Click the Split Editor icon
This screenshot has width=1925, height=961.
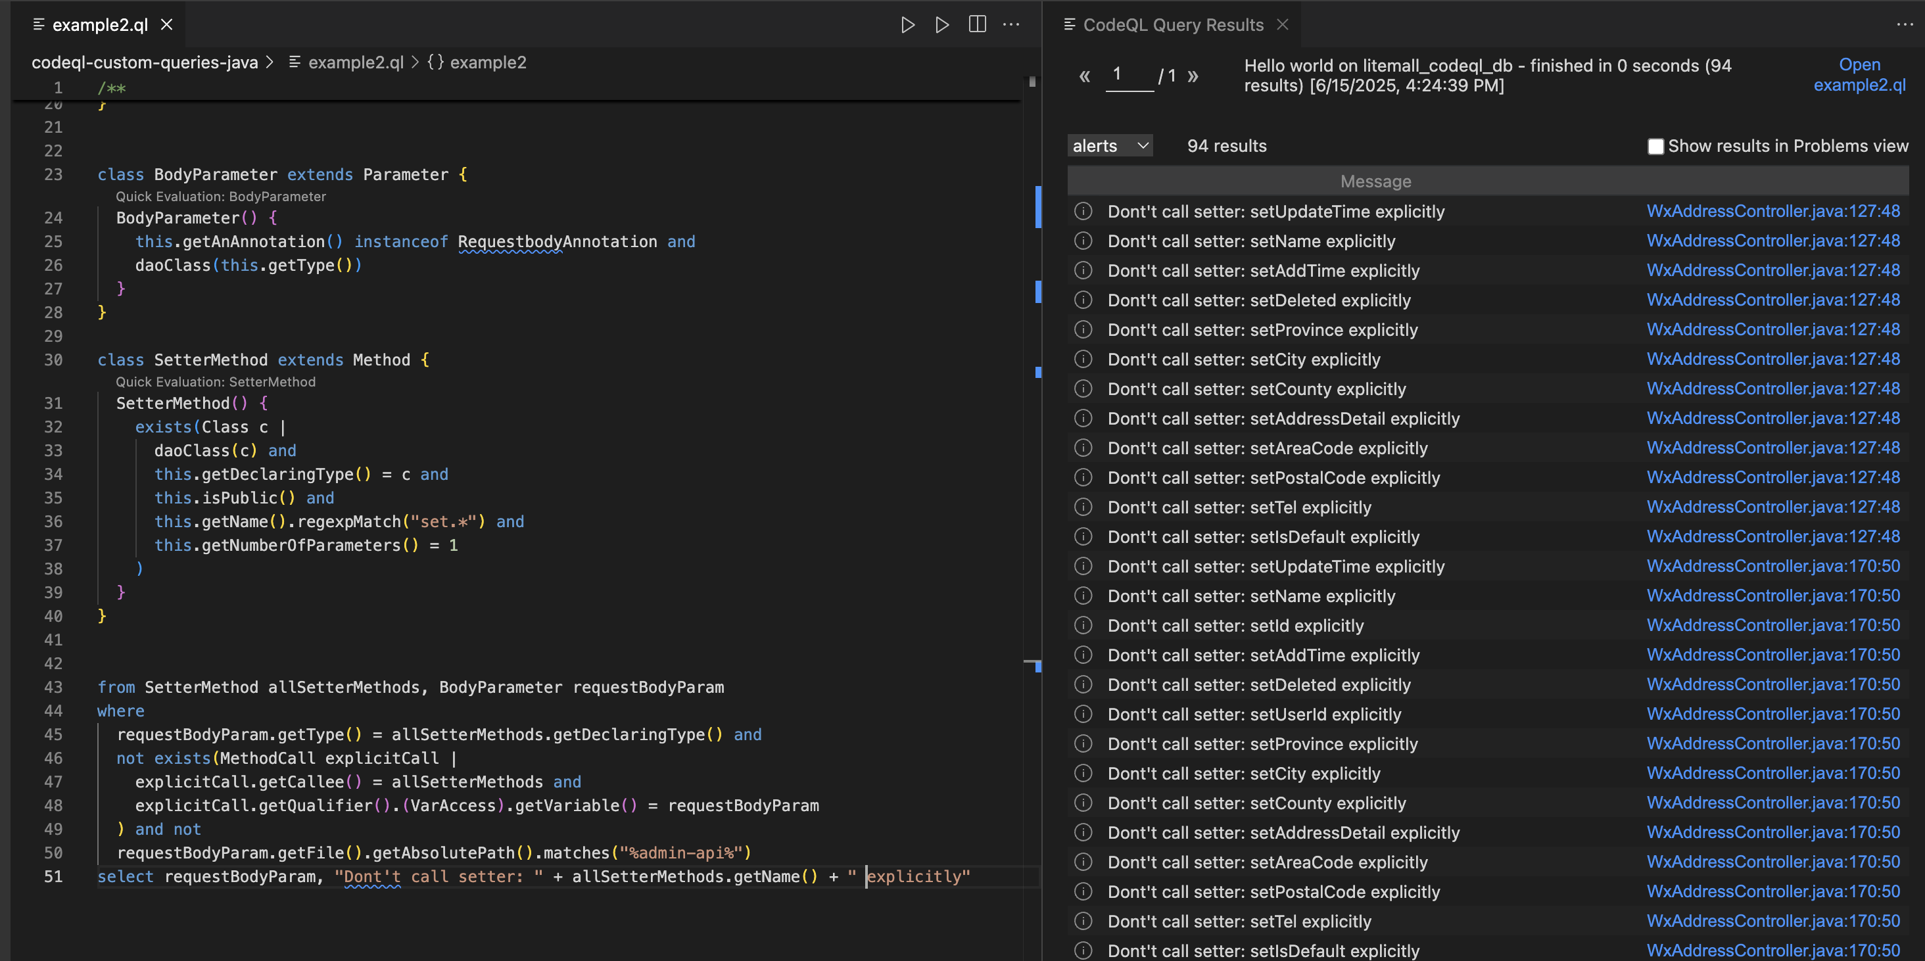(x=977, y=25)
